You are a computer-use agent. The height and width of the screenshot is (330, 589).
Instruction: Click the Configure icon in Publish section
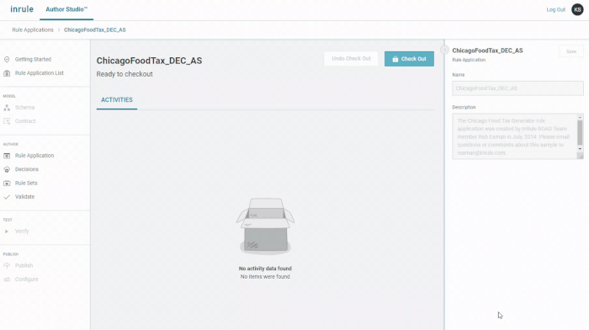coord(7,279)
